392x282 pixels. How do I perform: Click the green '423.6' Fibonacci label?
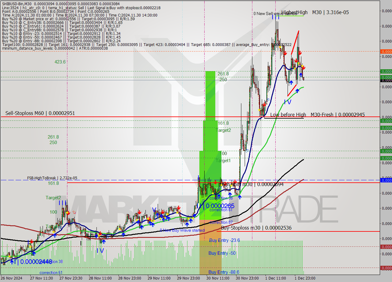click(60, 62)
